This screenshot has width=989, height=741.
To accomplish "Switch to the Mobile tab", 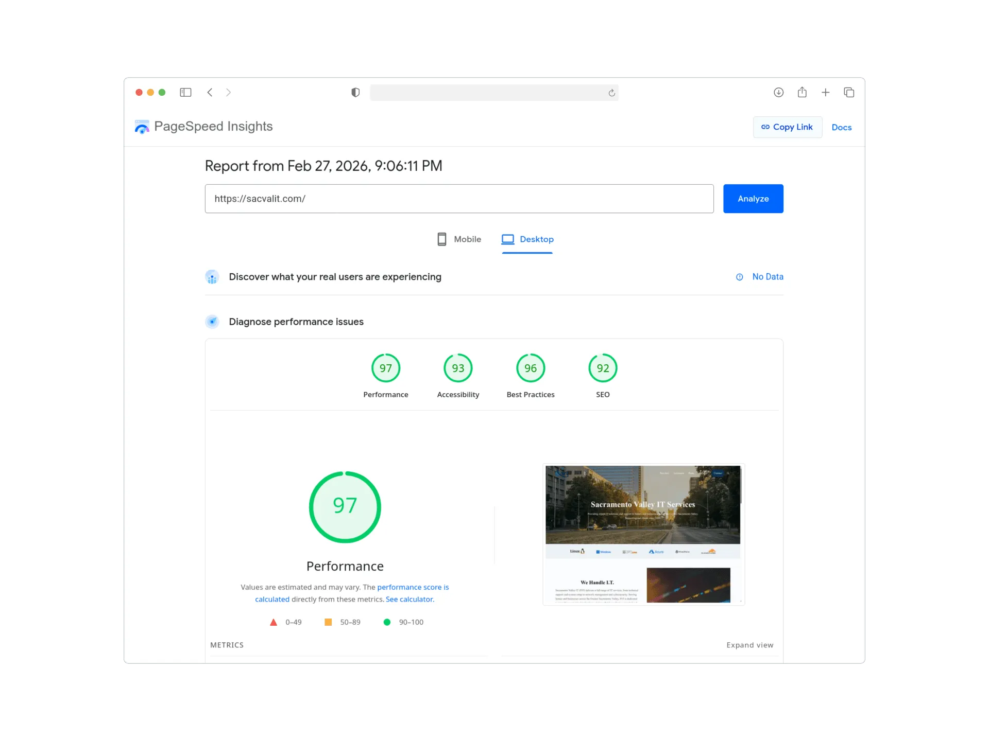I will coord(458,239).
